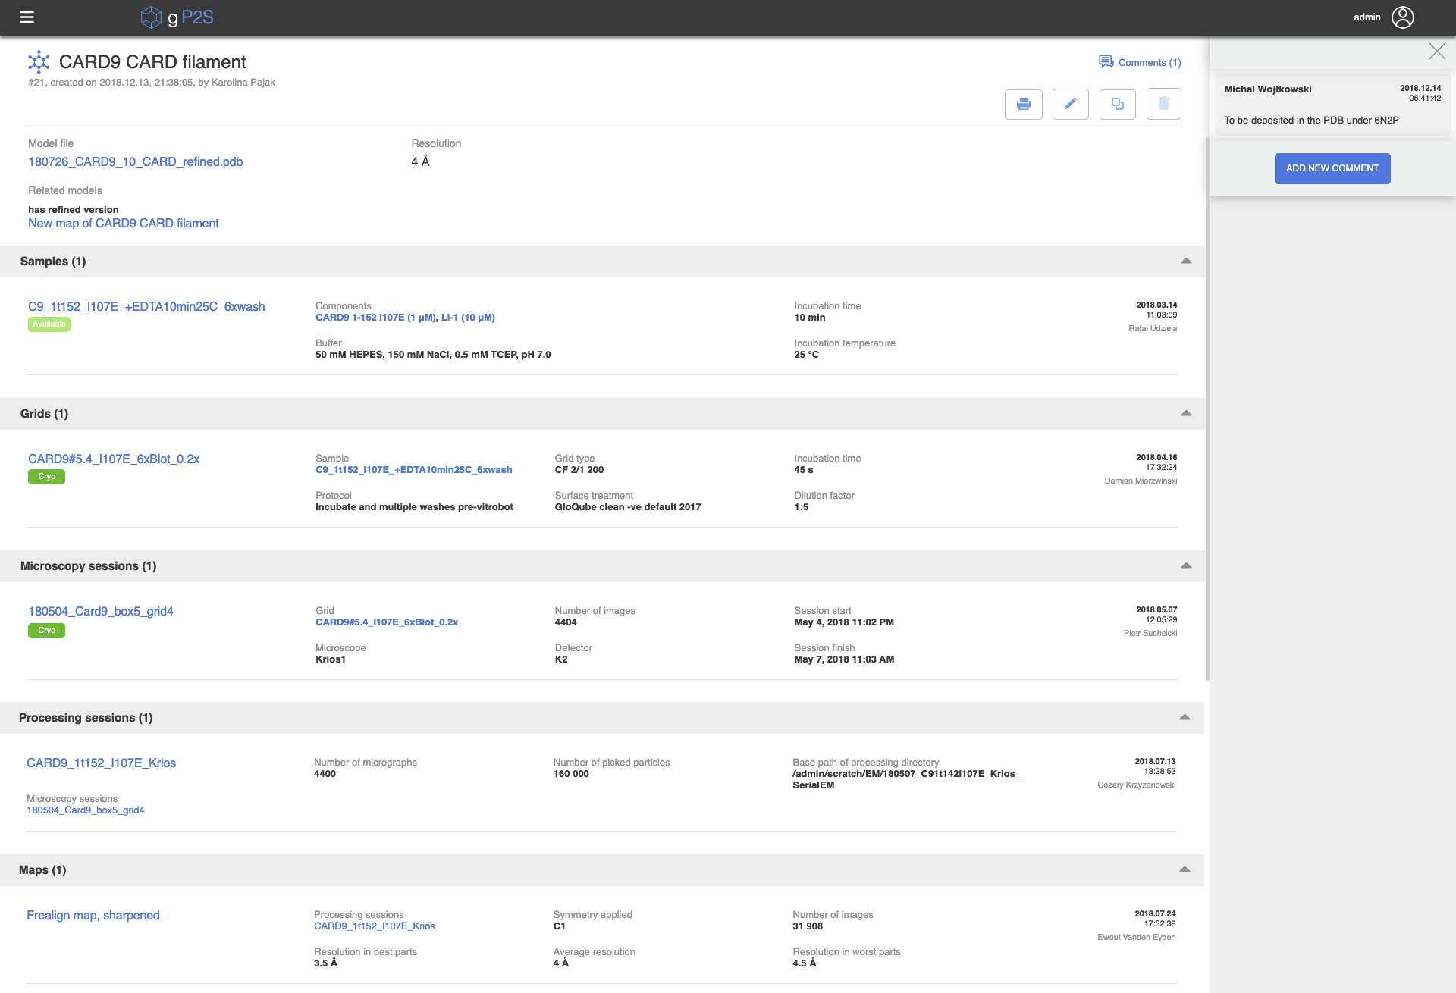Collapse the Samples section
The image size is (1456, 993).
pyautogui.click(x=1186, y=262)
